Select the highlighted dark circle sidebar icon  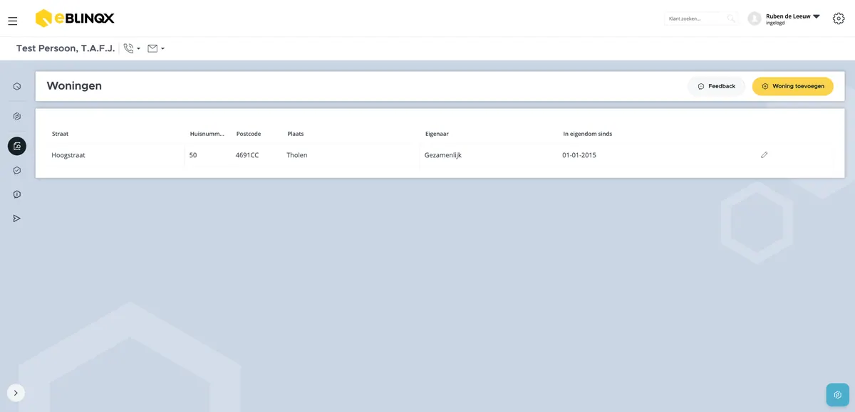click(x=17, y=146)
